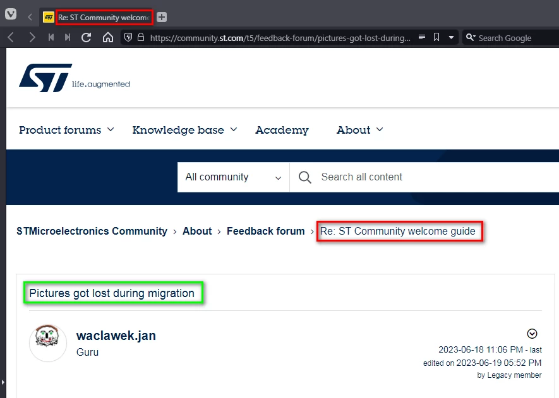This screenshot has height=398, width=559.
Task: Go back one page
Action: pyautogui.click(x=11, y=37)
